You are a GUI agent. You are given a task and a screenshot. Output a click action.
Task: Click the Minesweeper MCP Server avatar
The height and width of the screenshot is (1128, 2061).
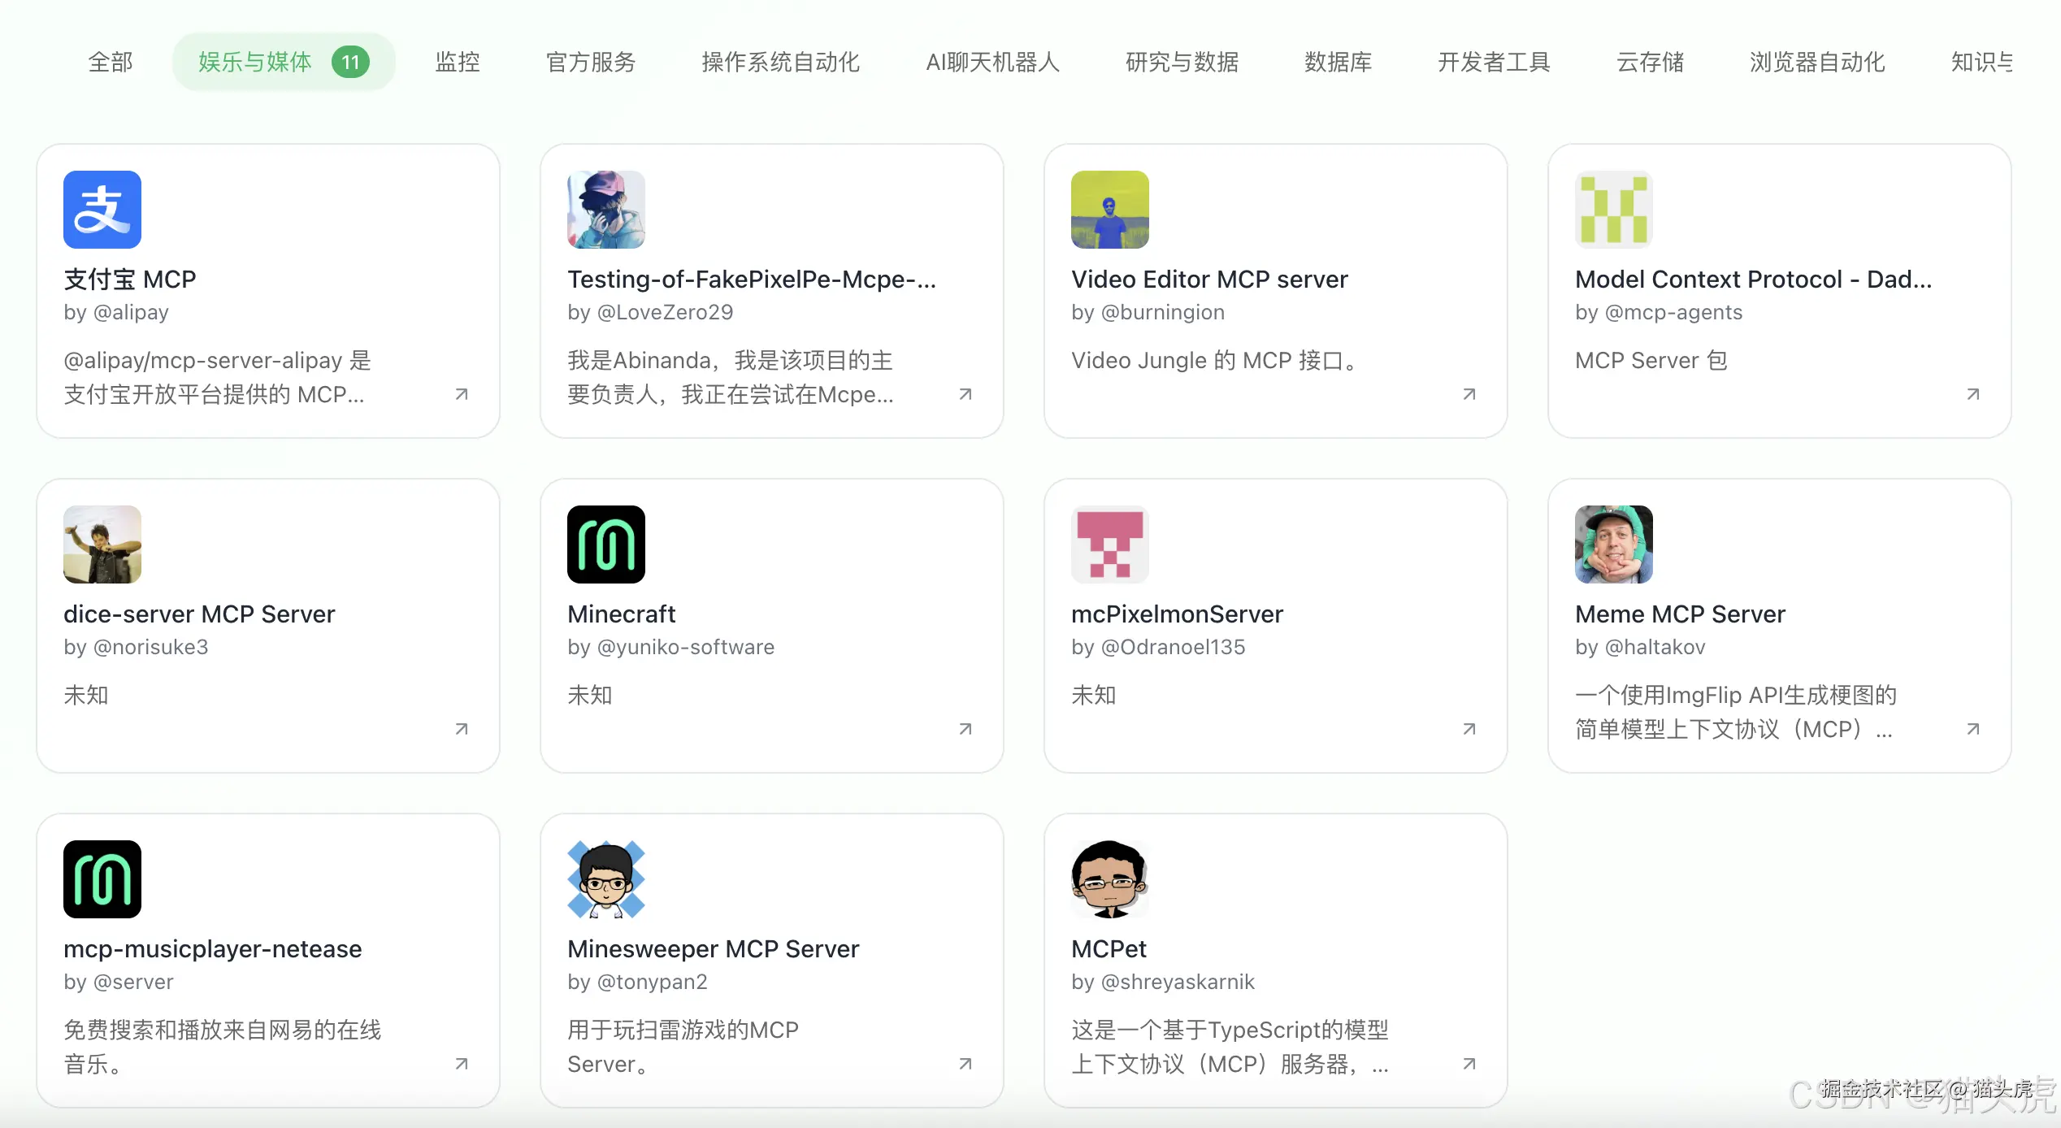click(606, 879)
